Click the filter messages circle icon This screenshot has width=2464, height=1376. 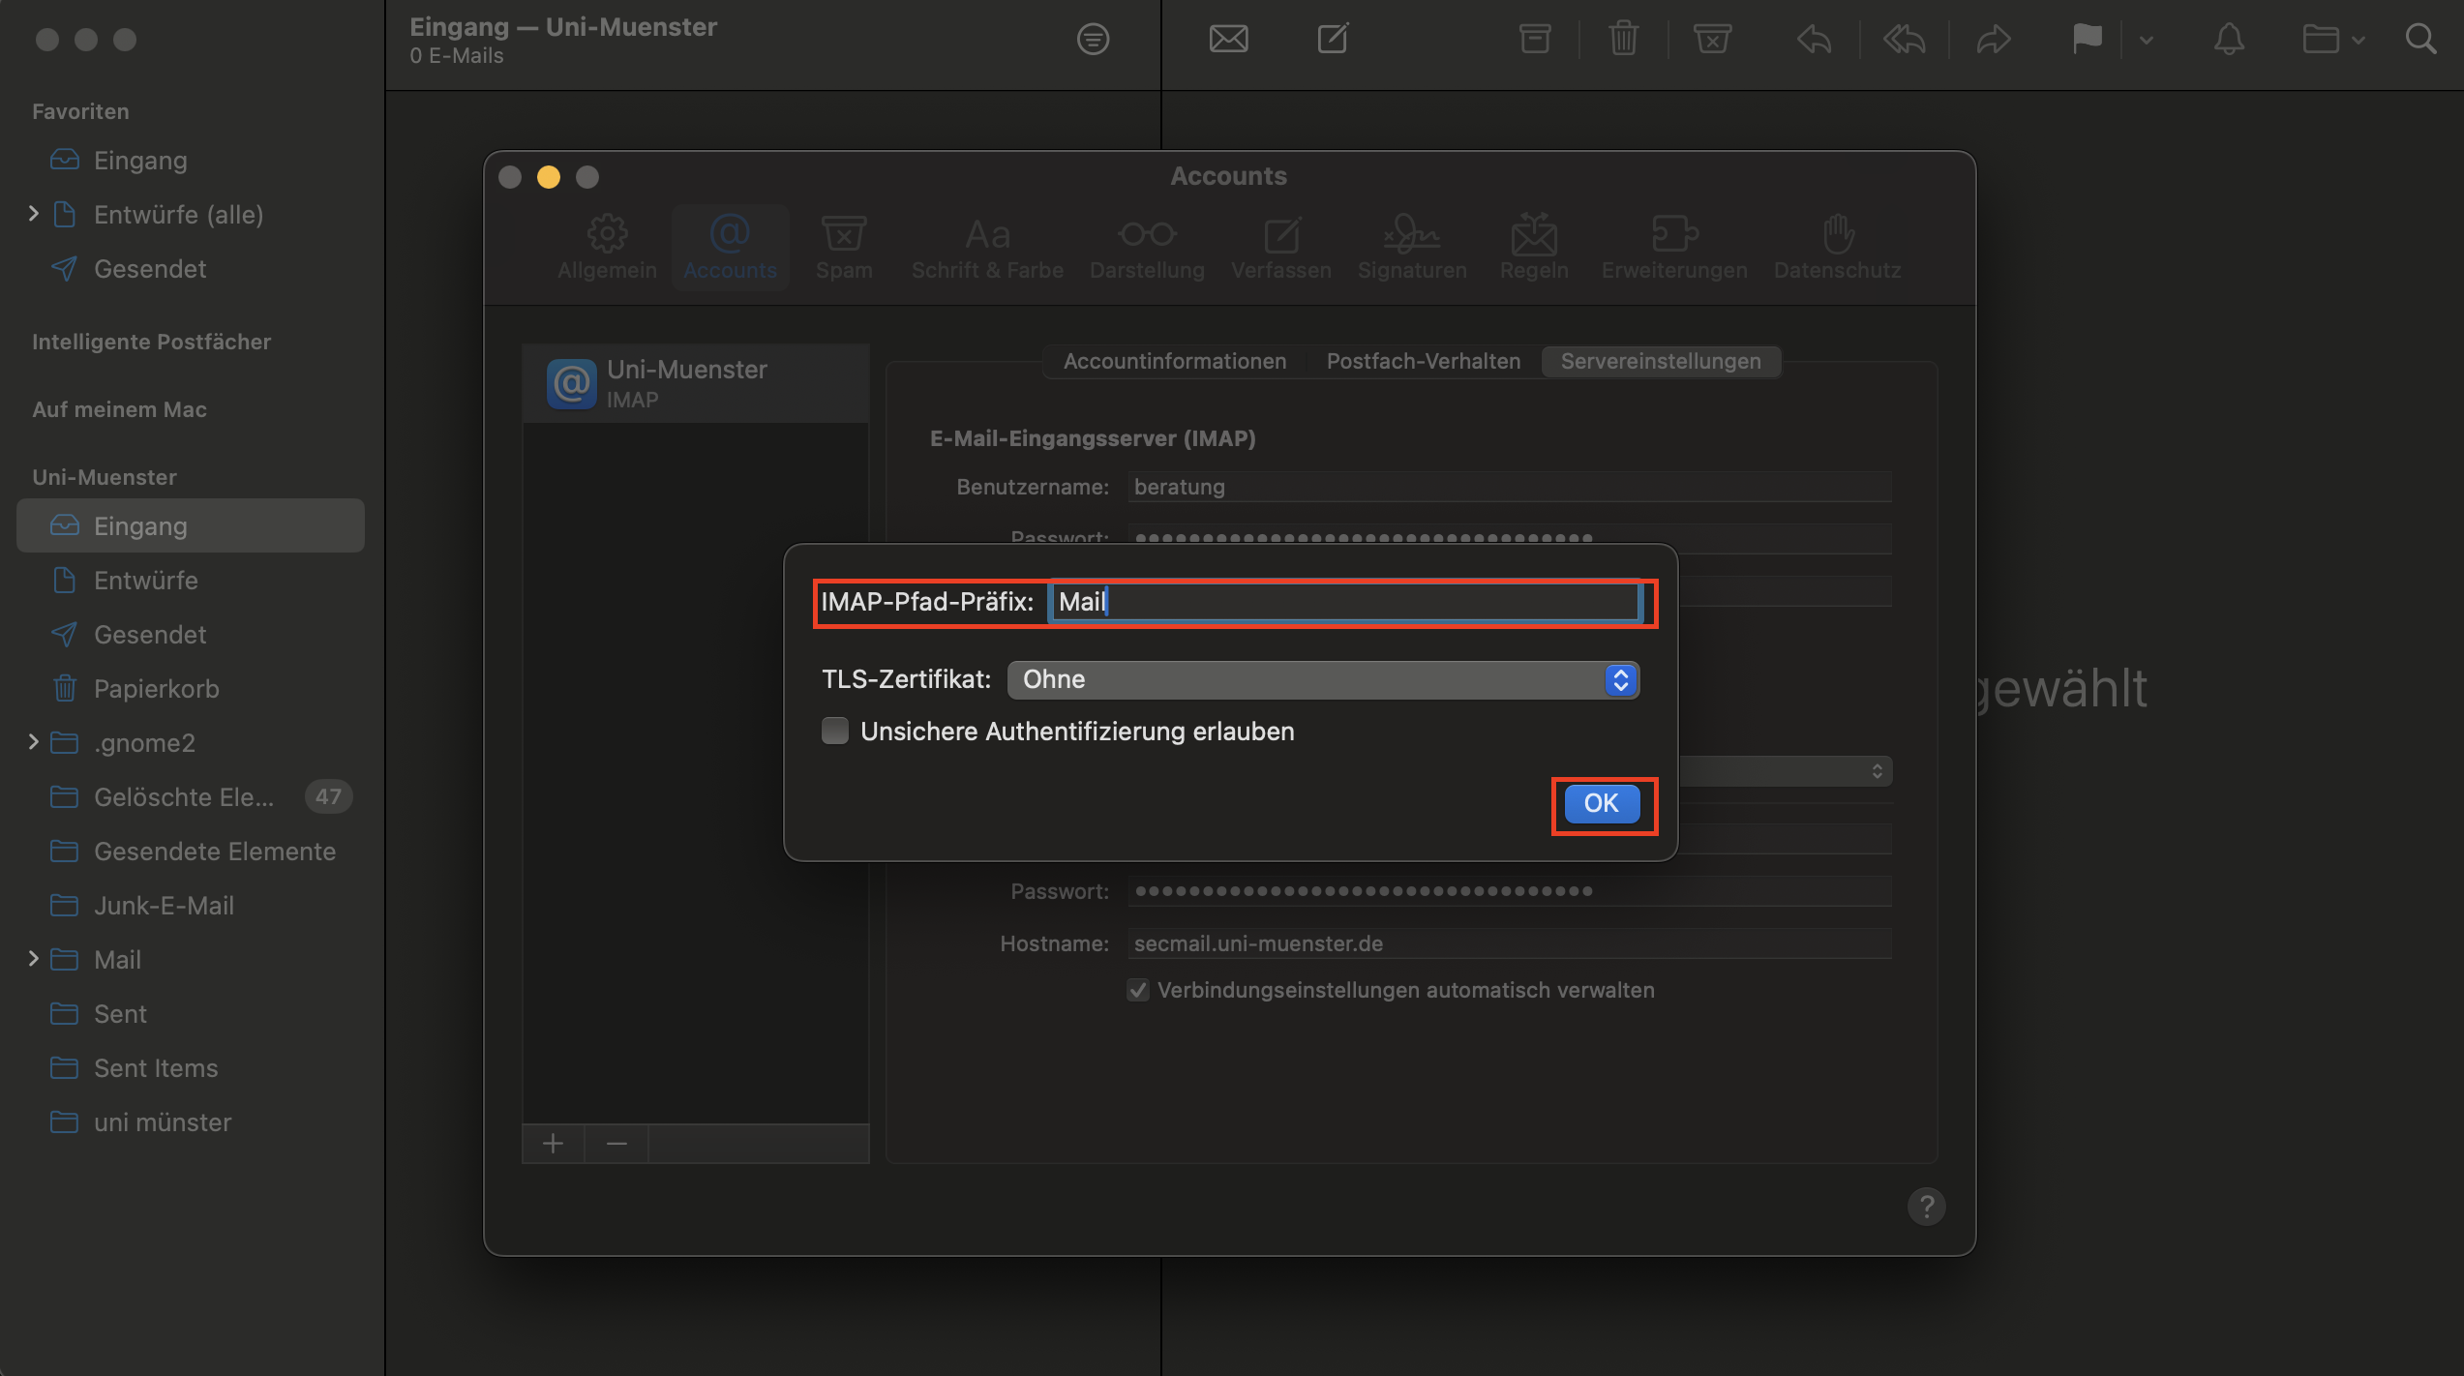point(1093,40)
